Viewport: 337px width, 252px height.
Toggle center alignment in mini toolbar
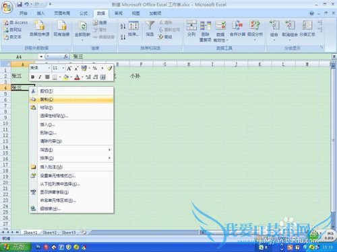click(47, 77)
